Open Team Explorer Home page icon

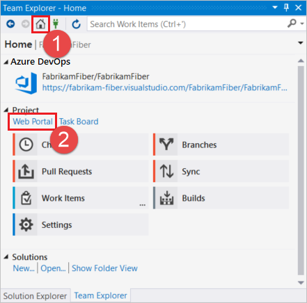point(40,24)
